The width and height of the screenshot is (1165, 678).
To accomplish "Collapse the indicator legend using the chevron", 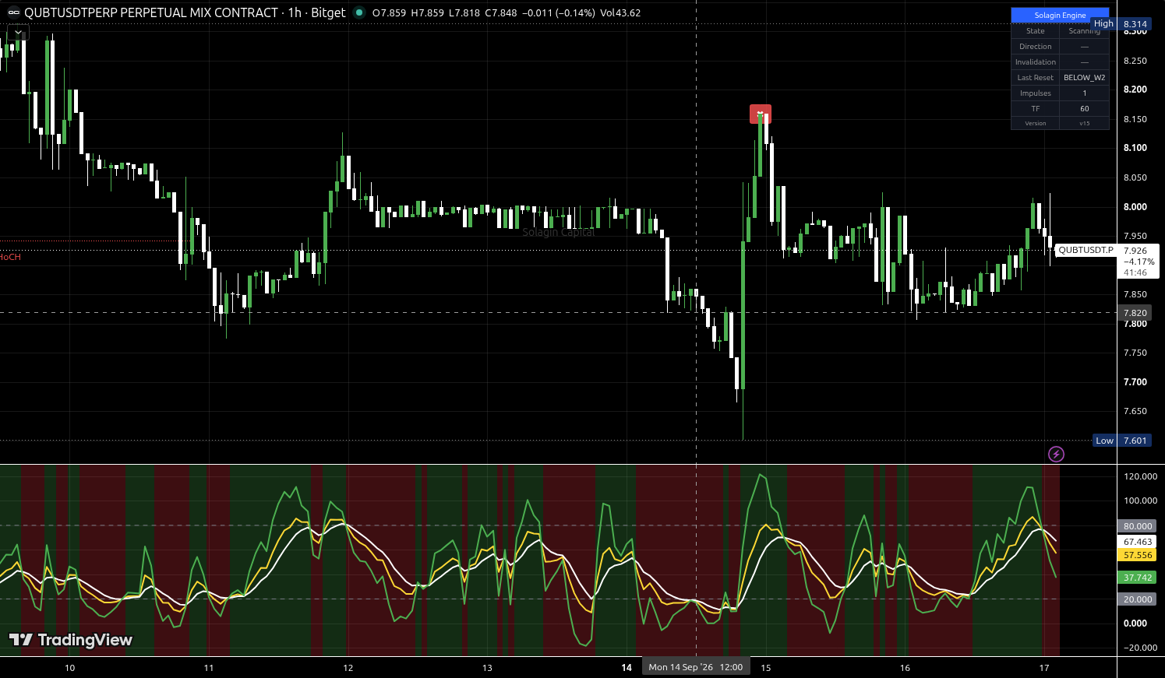I will (19, 33).
